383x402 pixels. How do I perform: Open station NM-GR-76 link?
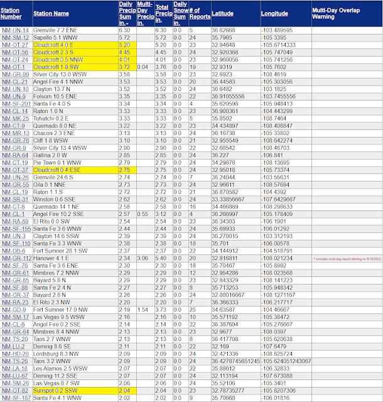point(15,141)
